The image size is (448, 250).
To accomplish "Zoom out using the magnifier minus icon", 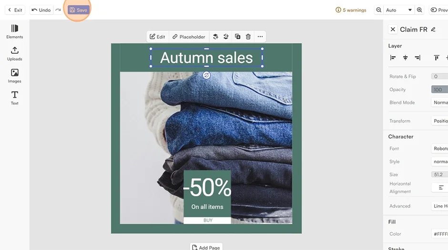I will [x=378, y=10].
